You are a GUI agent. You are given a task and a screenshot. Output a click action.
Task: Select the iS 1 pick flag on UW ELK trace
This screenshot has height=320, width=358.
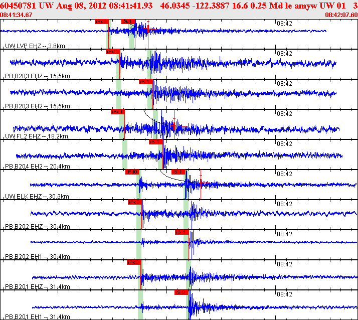(178, 172)
